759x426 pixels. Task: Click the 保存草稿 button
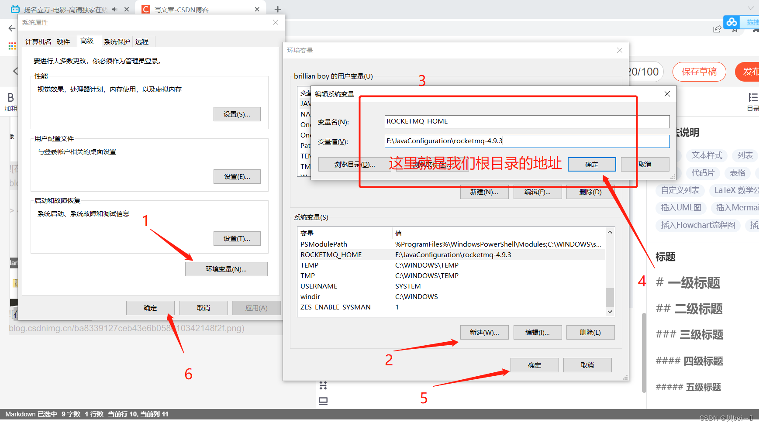click(699, 72)
